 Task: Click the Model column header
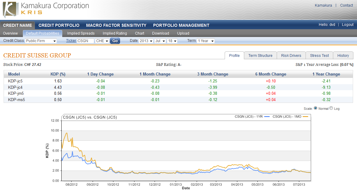14,74
